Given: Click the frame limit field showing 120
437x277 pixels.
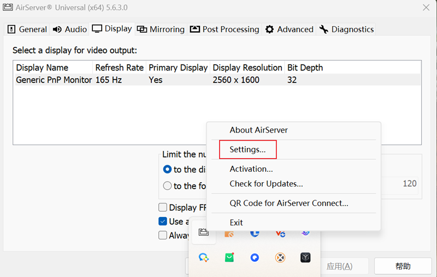Looking at the screenshot, I should pyautogui.click(x=403, y=184).
